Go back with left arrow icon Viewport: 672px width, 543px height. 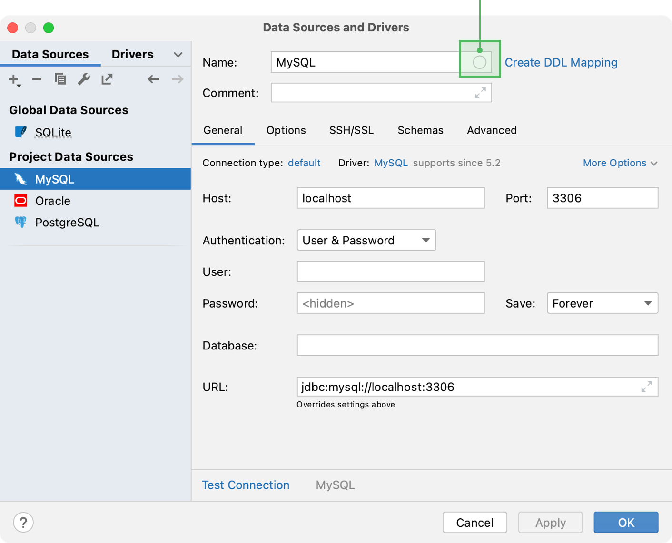pyautogui.click(x=153, y=79)
